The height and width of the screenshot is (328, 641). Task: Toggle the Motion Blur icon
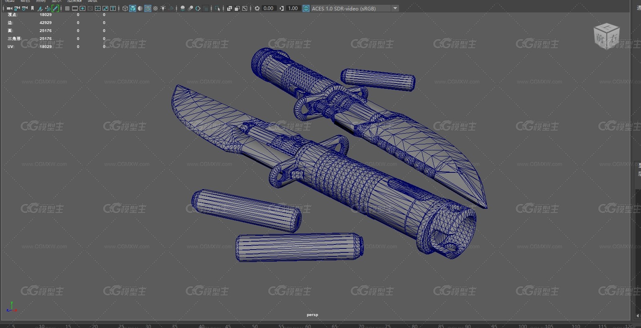[x=190, y=8]
